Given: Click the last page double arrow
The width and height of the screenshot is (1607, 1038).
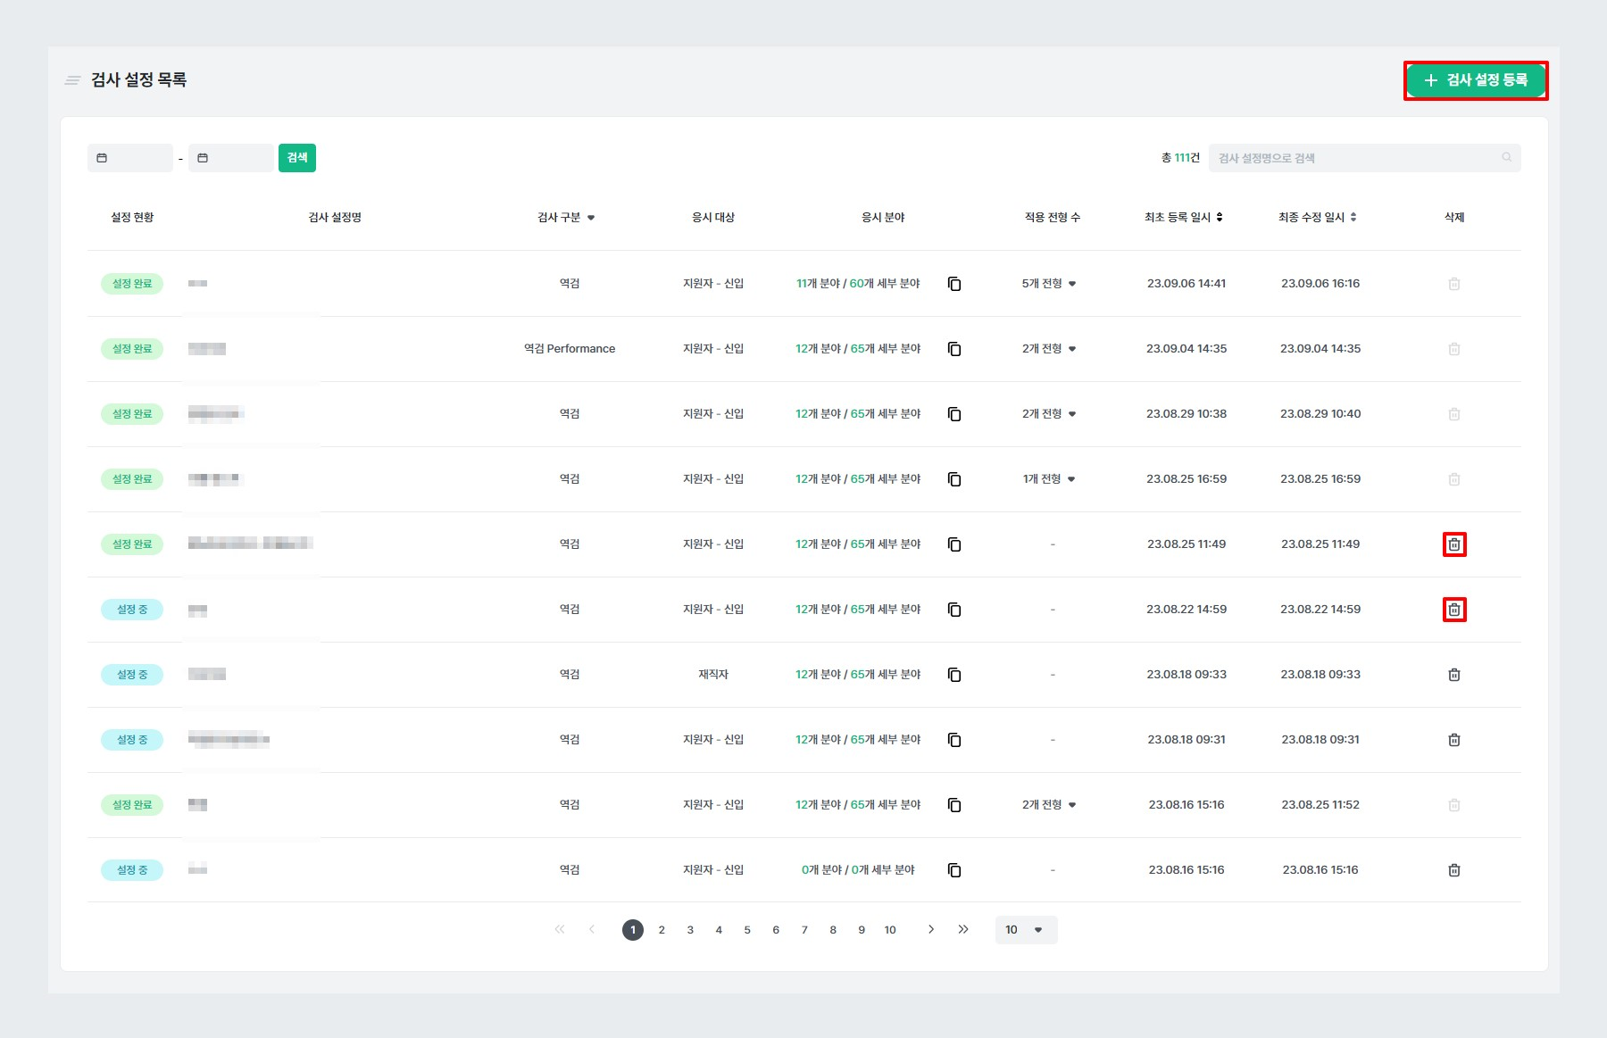Looking at the screenshot, I should [963, 929].
